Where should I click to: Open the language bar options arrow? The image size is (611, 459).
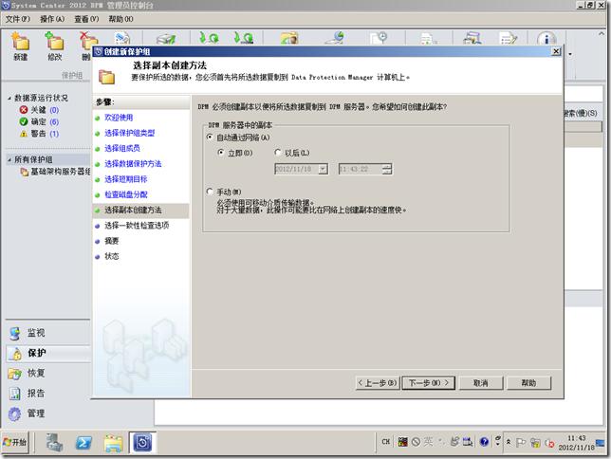point(497,444)
